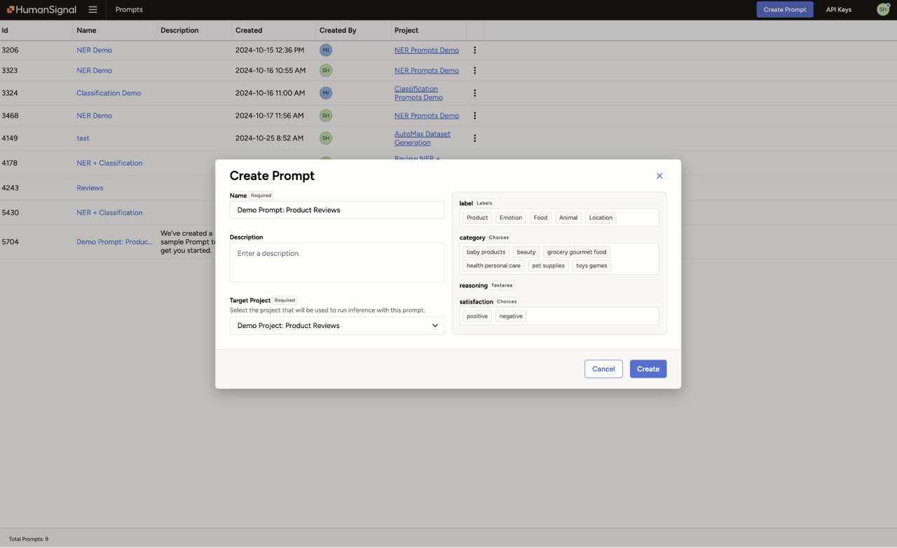Viewport: 897px width, 548px height.
Task: Open the Target Project dropdown
Action: tap(336, 325)
